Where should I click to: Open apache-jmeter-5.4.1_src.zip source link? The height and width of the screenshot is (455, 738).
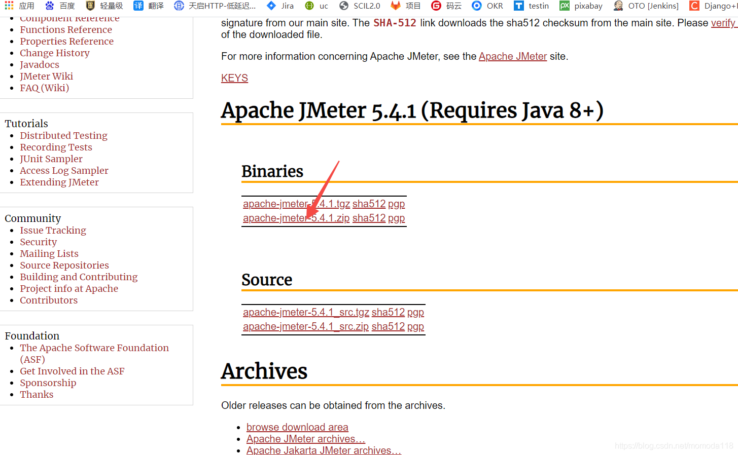(x=306, y=326)
